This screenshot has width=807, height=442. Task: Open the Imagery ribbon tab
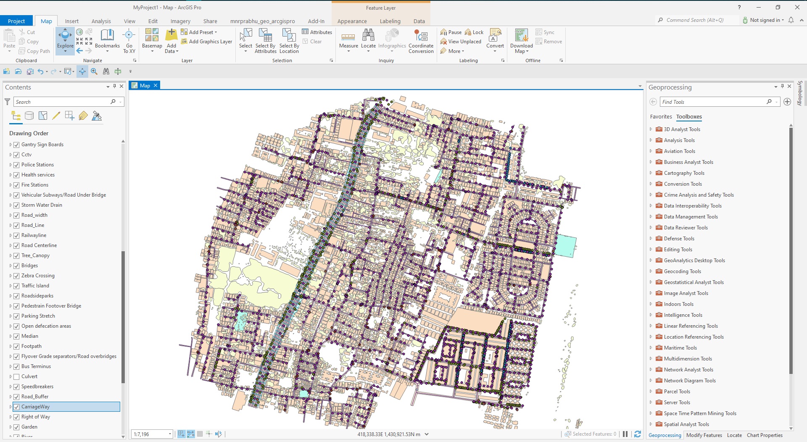(180, 21)
